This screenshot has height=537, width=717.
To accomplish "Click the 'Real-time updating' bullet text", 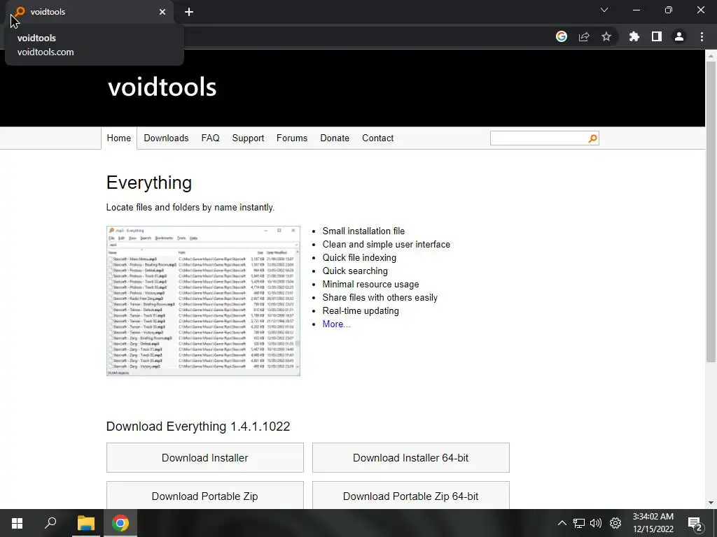I will (361, 310).
